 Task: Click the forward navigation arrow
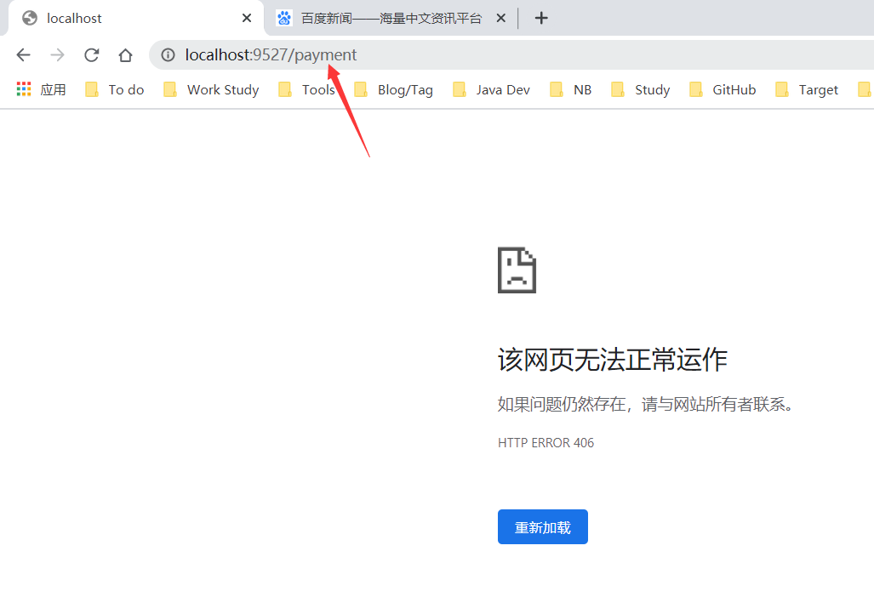[57, 54]
